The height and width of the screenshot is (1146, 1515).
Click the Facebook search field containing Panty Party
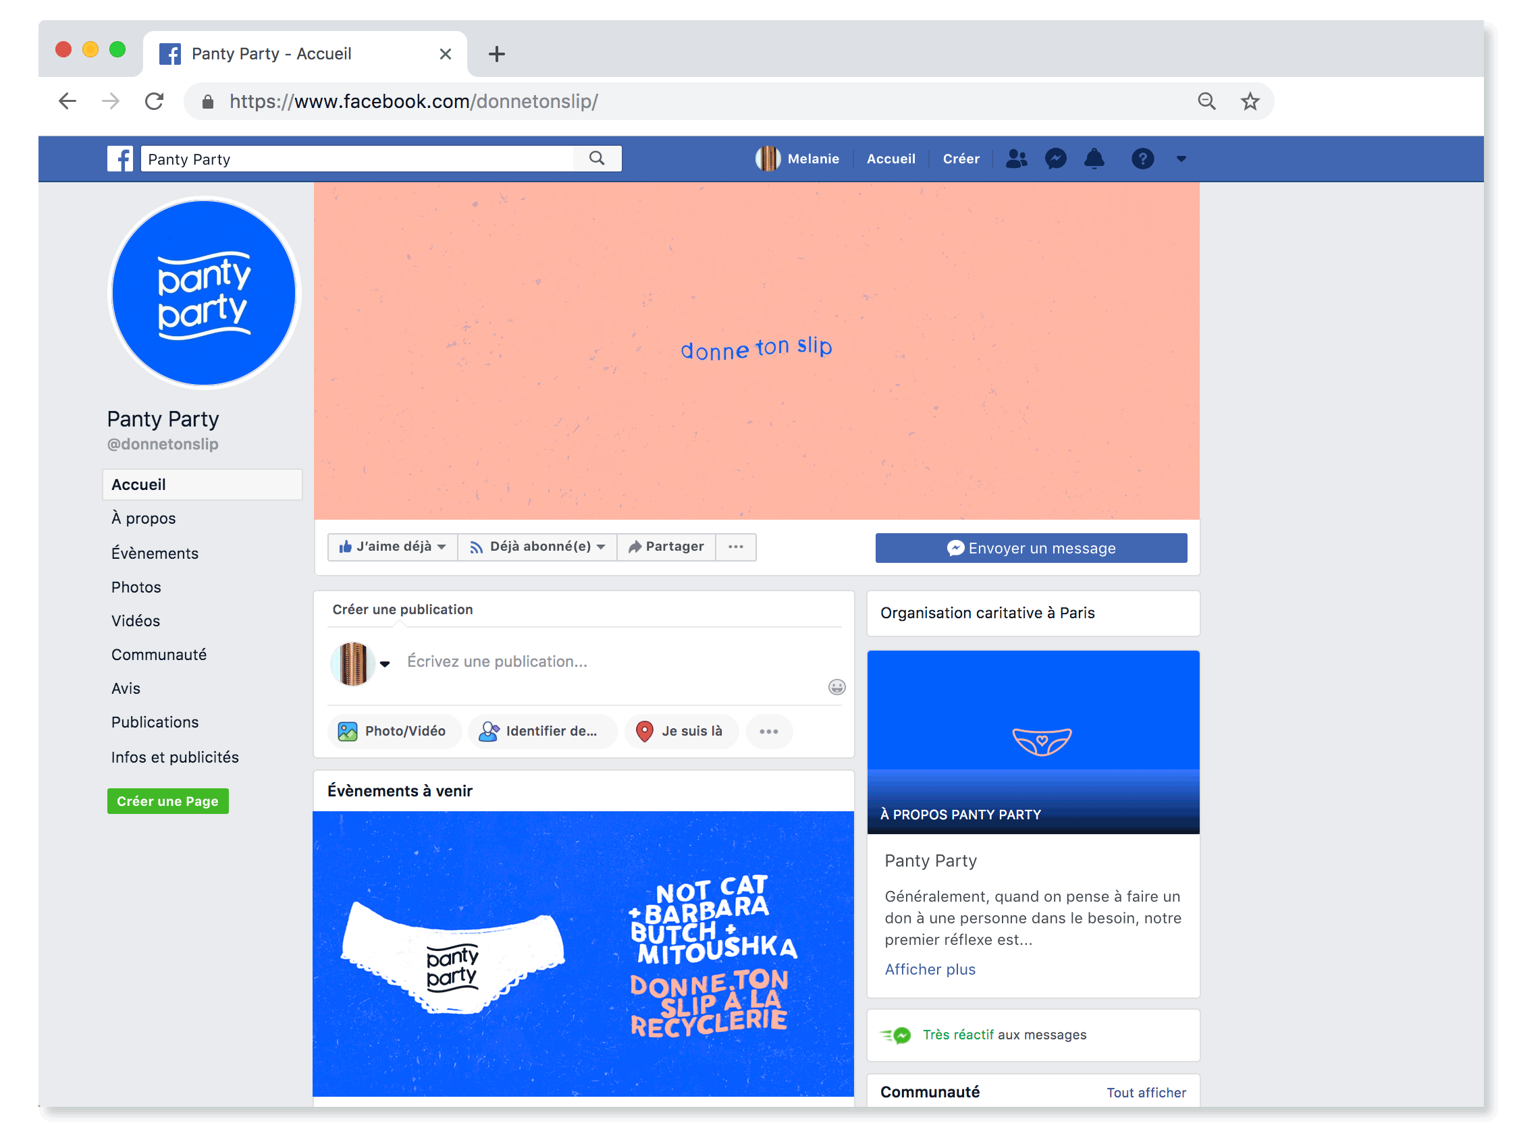(358, 159)
